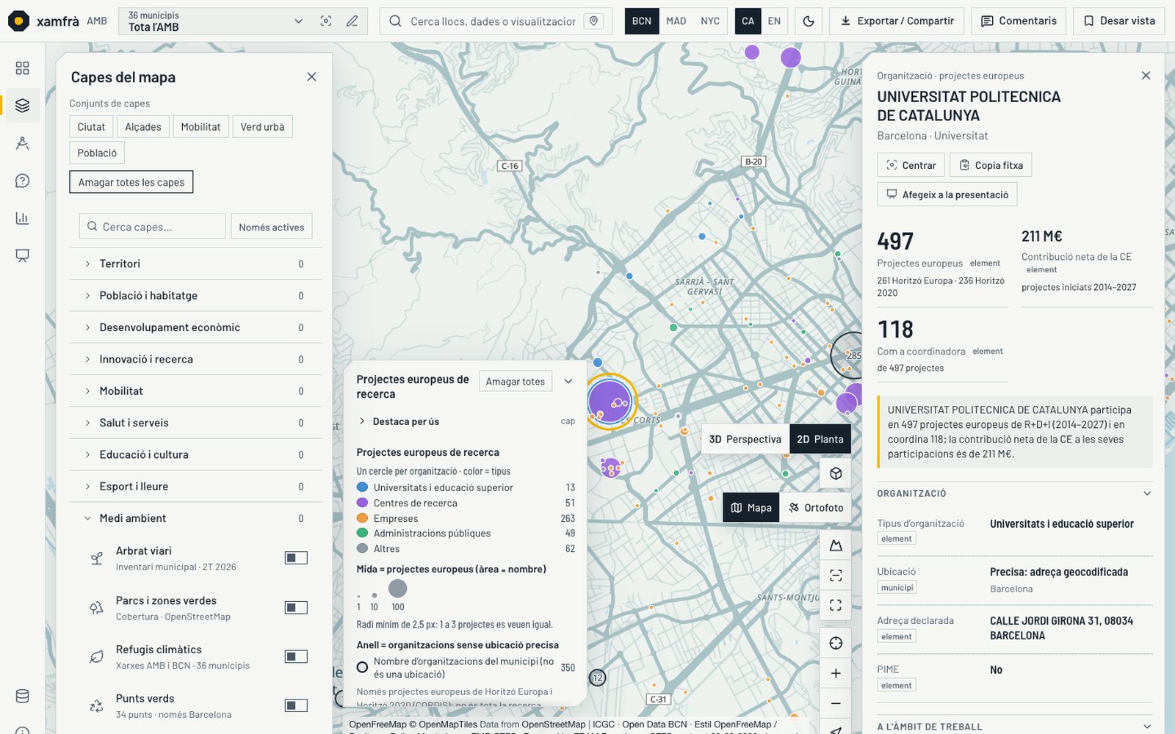
Task: Expand the Mobilitat layer group
Action: pyautogui.click(x=195, y=390)
